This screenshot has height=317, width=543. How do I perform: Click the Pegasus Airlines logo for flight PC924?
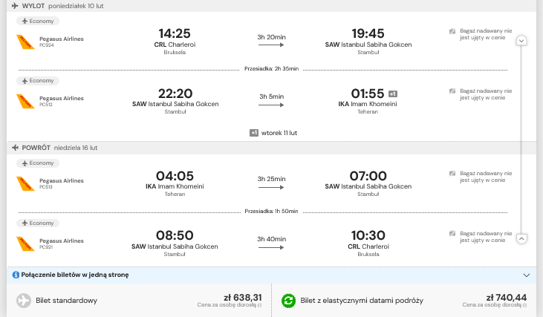point(25,42)
